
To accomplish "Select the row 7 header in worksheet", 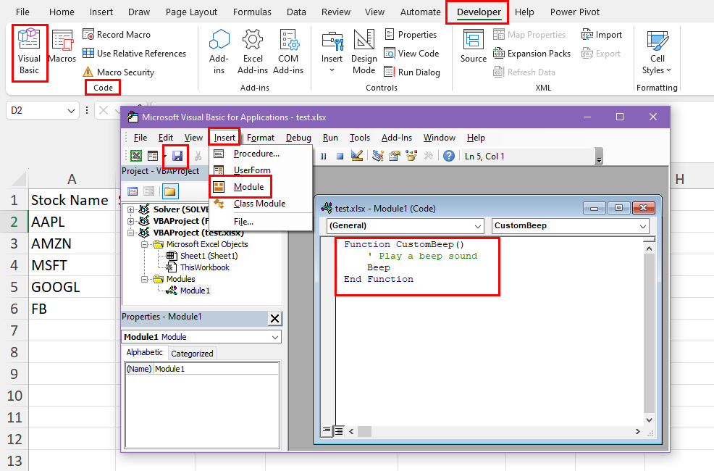I will [14, 330].
